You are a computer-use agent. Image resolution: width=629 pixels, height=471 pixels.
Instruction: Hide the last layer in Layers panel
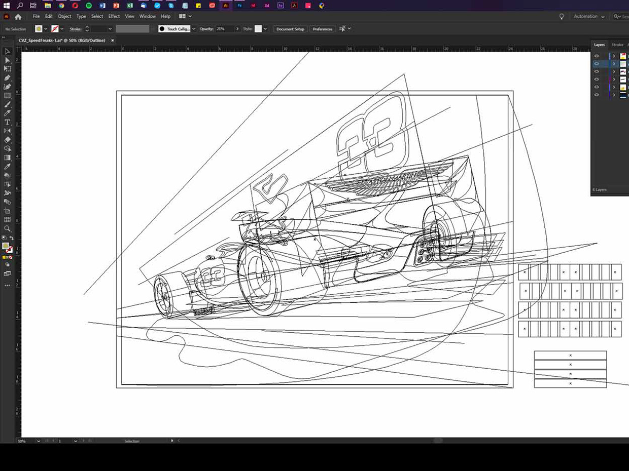(x=597, y=95)
